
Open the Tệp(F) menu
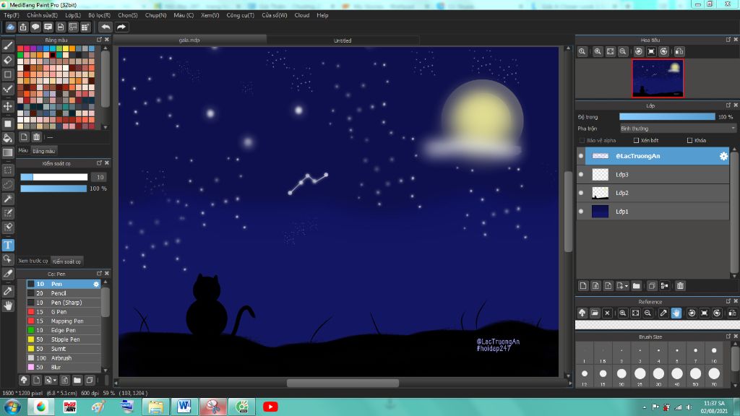(x=12, y=15)
